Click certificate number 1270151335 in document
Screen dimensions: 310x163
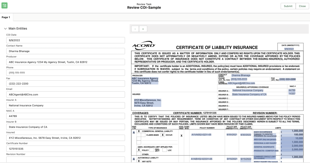tap(209, 113)
